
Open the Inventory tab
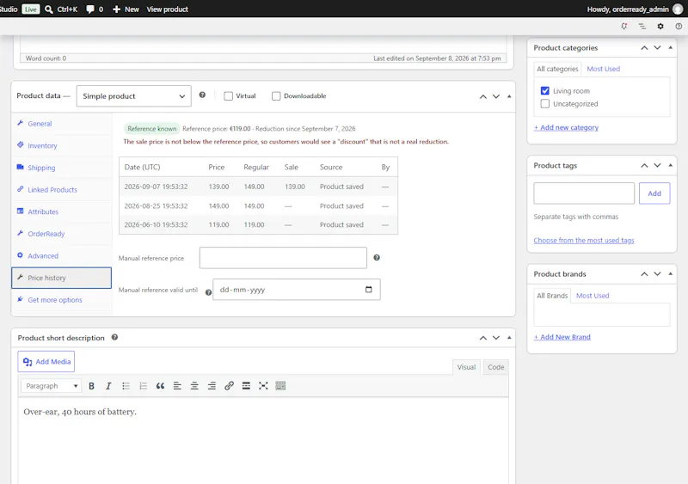[61, 145]
